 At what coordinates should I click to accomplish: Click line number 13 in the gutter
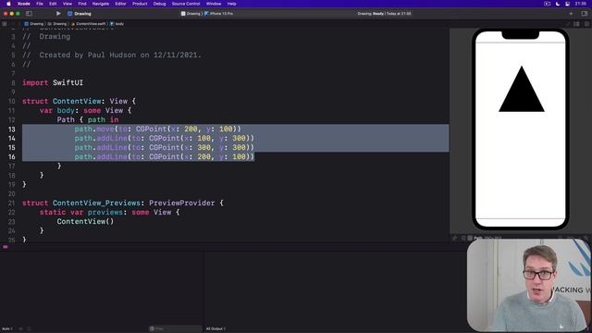point(12,129)
